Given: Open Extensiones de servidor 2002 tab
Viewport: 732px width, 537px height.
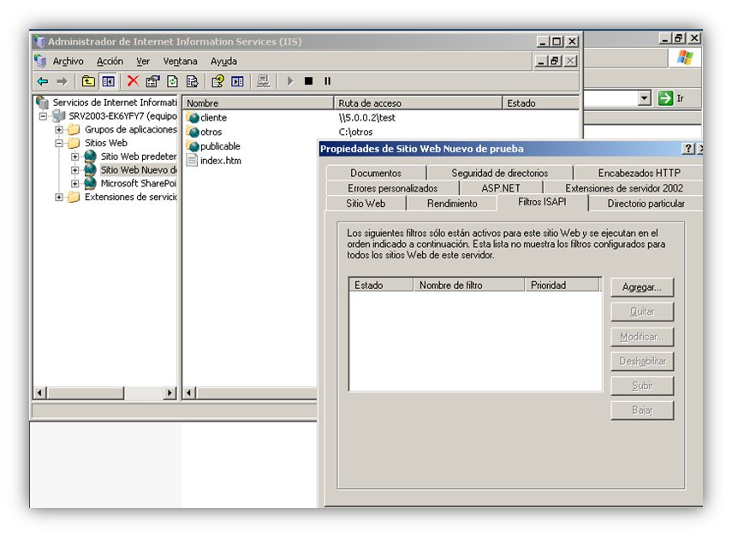Looking at the screenshot, I should pyautogui.click(x=623, y=188).
